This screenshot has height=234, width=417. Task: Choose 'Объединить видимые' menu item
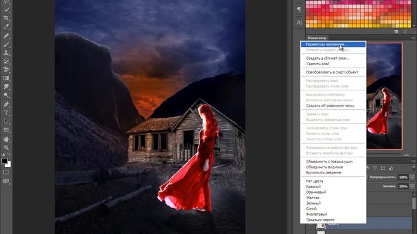333,167
